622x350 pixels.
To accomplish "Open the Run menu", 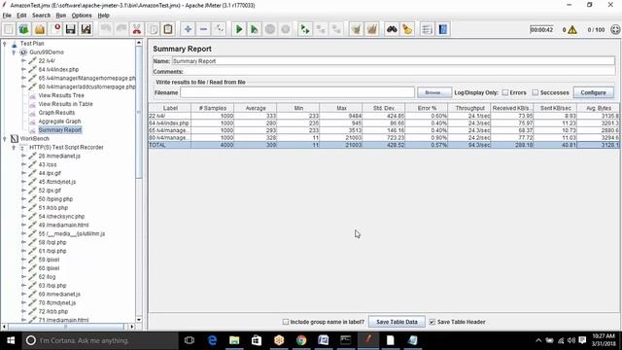I will (x=60, y=16).
